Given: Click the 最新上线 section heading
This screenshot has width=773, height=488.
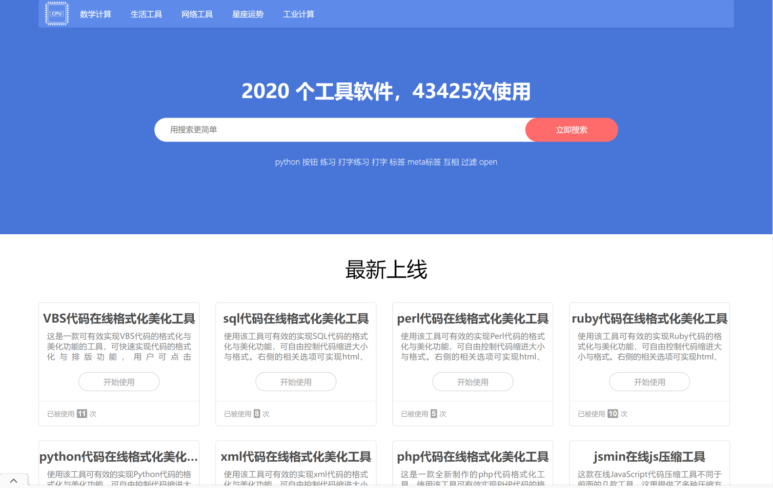Looking at the screenshot, I should click(386, 270).
